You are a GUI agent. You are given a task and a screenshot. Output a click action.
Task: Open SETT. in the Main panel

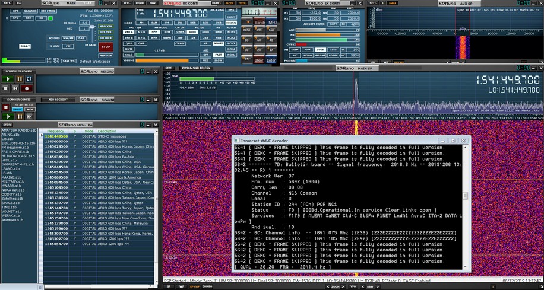point(7,3)
